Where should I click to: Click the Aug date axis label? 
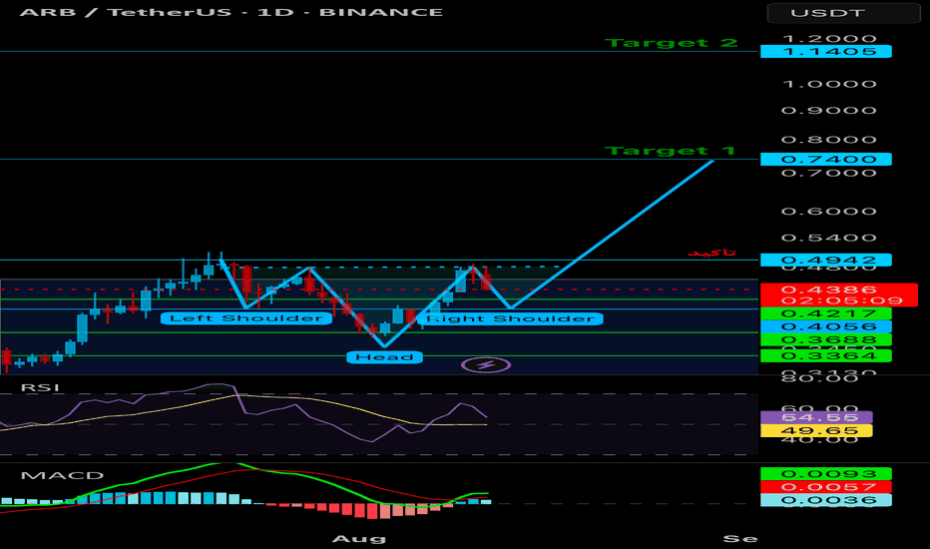point(359,539)
